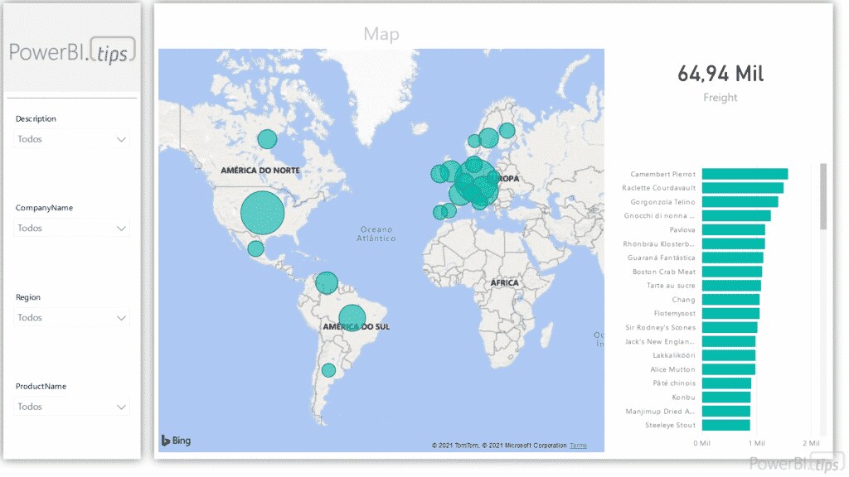Open the CompanyName slicer dropdown
The image size is (849, 477).
click(x=71, y=229)
